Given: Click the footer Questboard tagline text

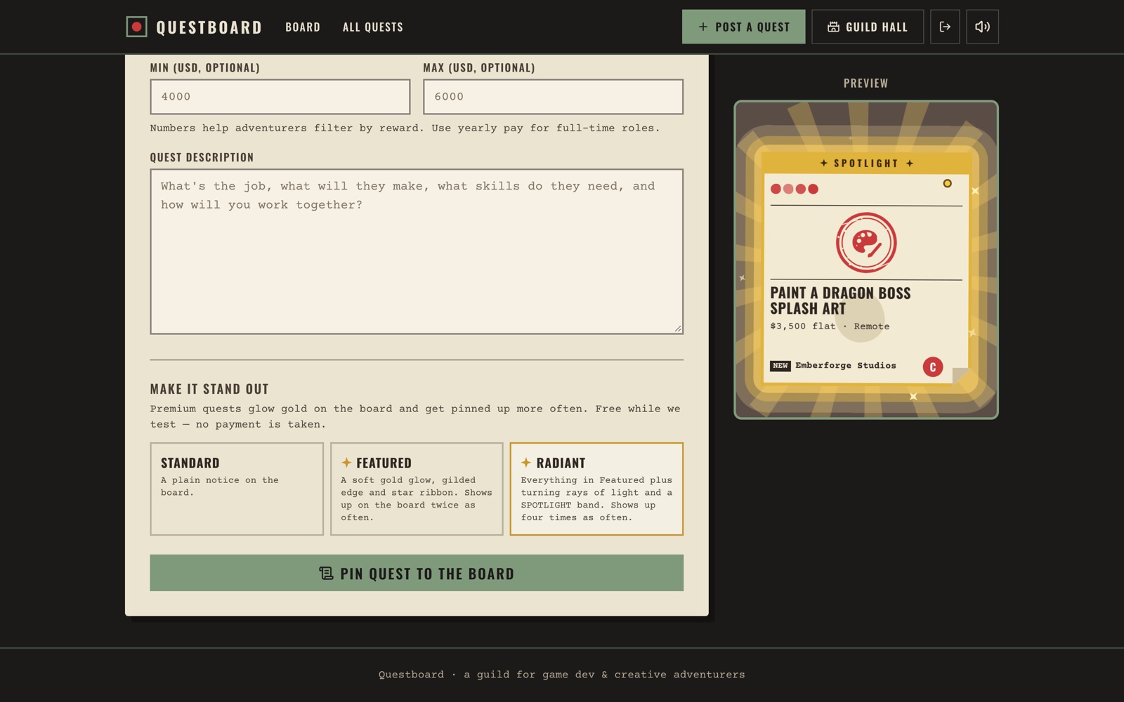Looking at the screenshot, I should (x=561, y=675).
